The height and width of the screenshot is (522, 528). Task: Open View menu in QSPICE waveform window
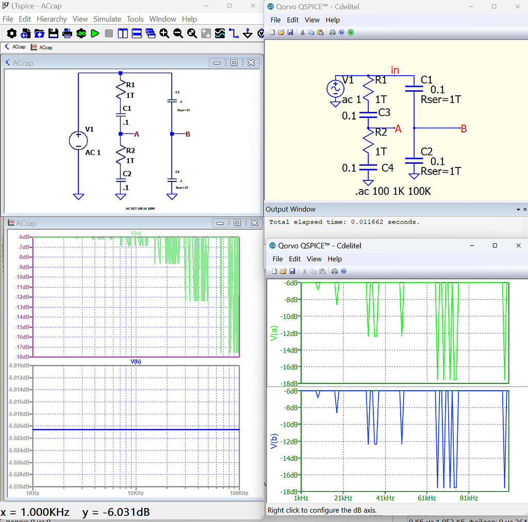(314, 259)
